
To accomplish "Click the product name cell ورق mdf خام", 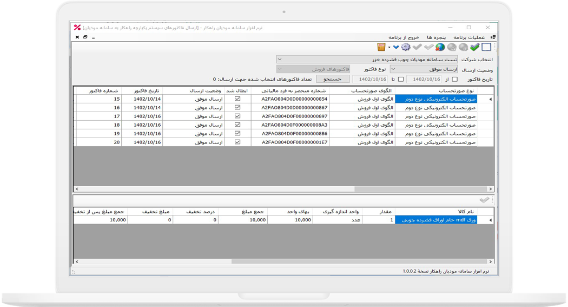I will (436, 220).
